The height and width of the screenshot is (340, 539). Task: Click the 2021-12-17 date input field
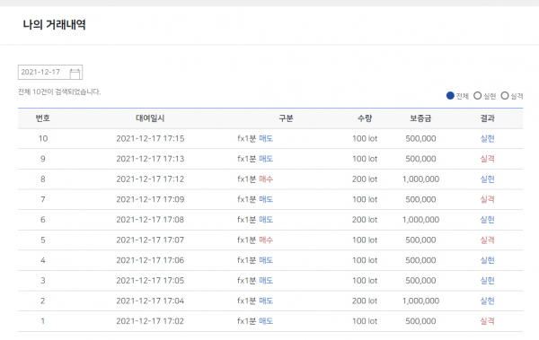pos(50,72)
